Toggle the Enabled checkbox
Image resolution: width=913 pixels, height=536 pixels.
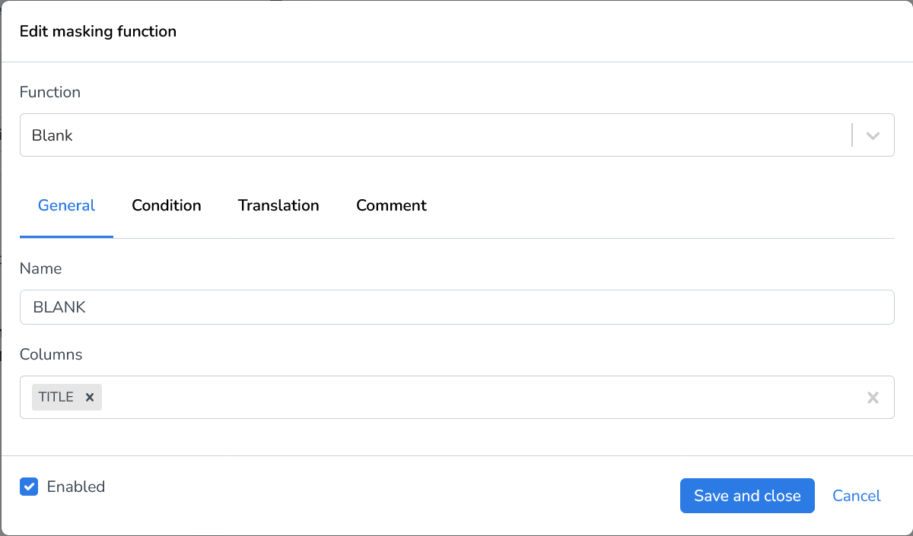29,487
